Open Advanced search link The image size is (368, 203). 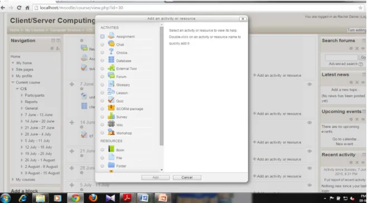(x=343, y=64)
